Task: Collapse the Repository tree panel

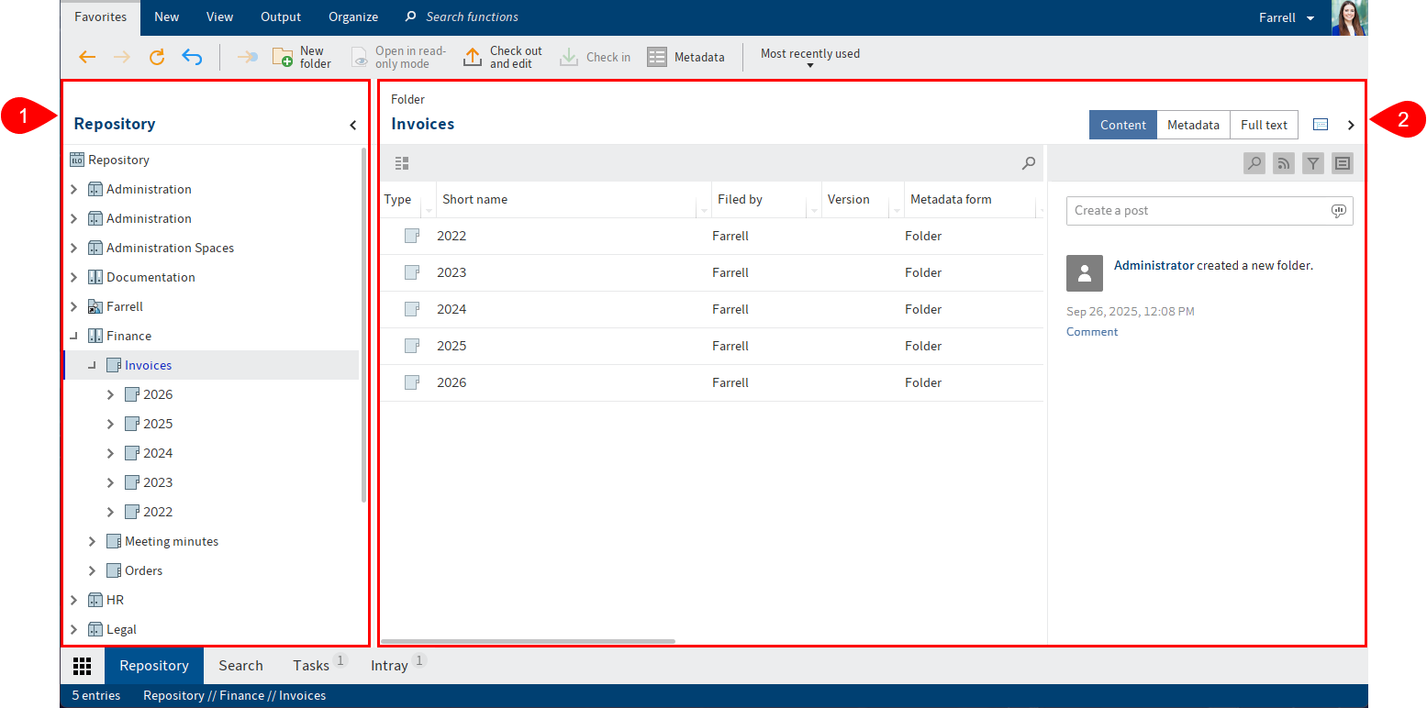Action: pos(352,125)
